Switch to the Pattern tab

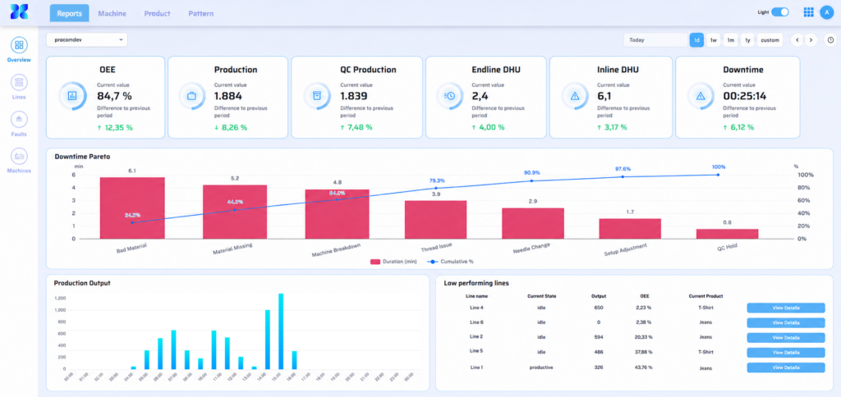(x=200, y=13)
